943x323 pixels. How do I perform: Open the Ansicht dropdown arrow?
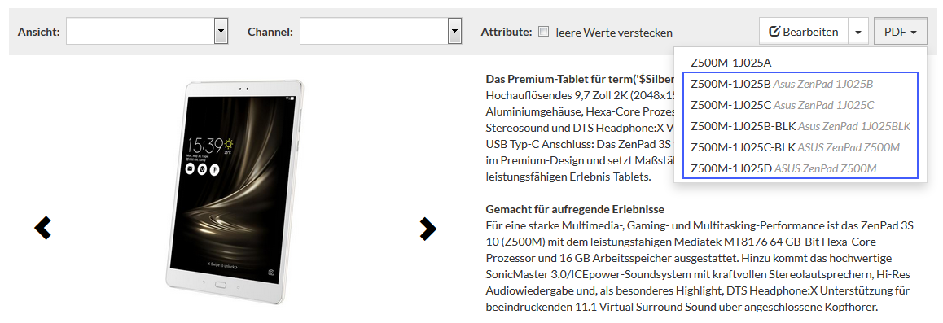click(221, 31)
